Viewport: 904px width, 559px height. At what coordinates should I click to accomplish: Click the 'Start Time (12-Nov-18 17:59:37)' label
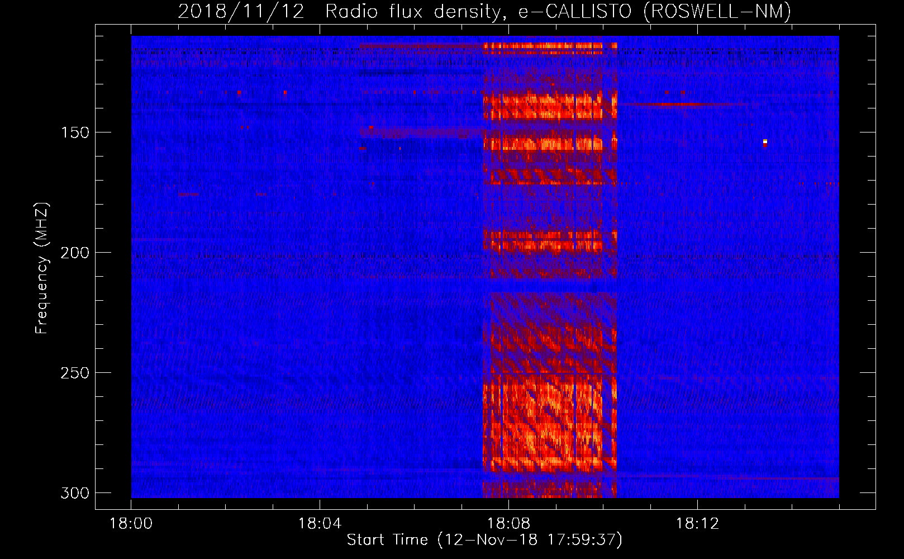click(484, 540)
